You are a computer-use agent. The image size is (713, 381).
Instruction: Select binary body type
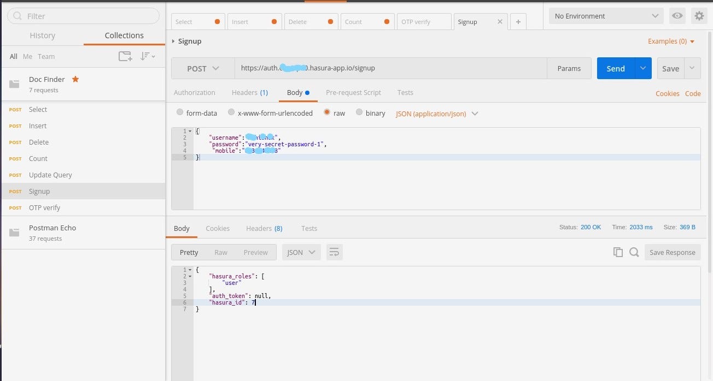(x=359, y=112)
